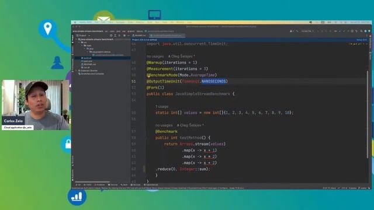Select the src folder in Project tree
Viewport: 374px width, 210px height.
tap(84, 43)
